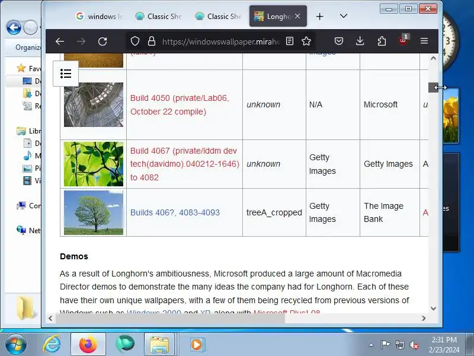Open Firefox hamburger menu
This screenshot has height=356, width=474.
click(424, 41)
